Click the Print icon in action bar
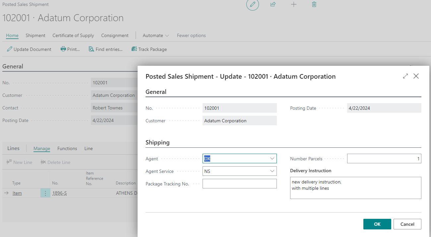Viewport: 431px width, 237px height. 63,49
